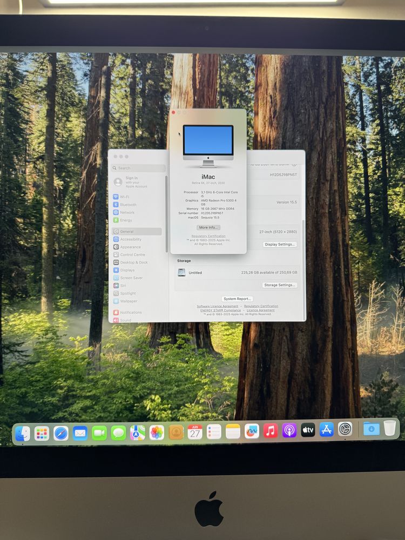405x540 pixels.
Task: Open Music from the Dock
Action: click(271, 430)
